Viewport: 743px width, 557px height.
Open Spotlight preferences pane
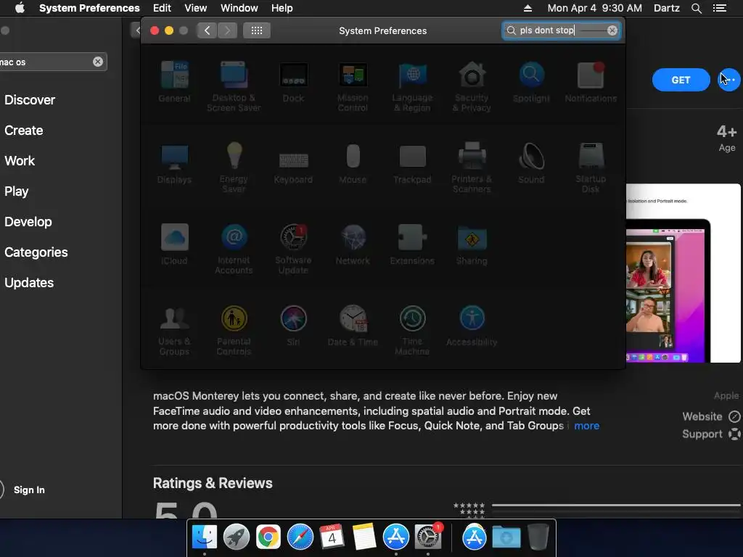point(531,82)
